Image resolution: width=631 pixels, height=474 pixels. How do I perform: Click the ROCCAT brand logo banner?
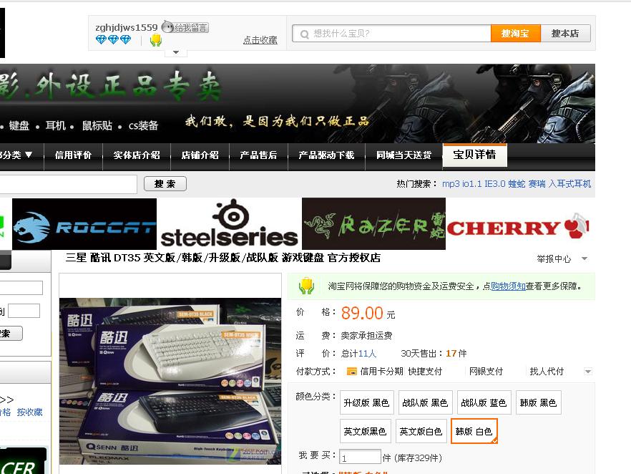click(x=84, y=224)
